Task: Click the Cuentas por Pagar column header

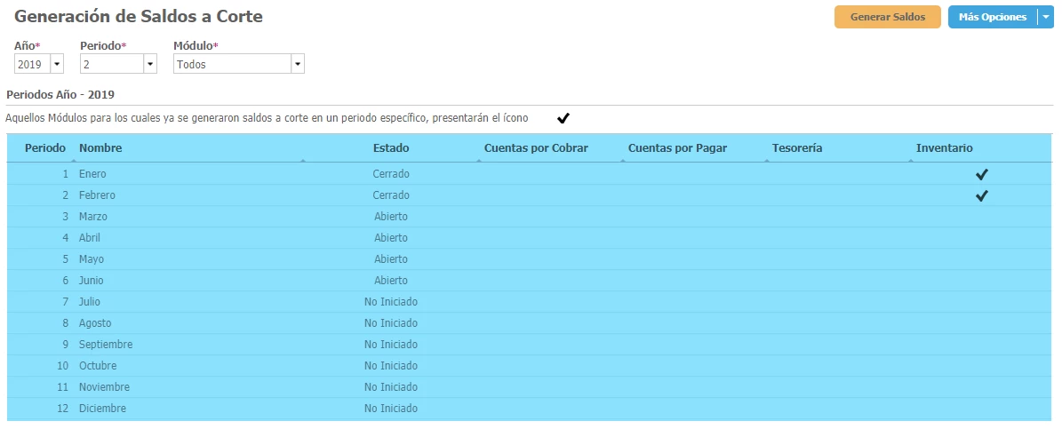Action: [677, 148]
